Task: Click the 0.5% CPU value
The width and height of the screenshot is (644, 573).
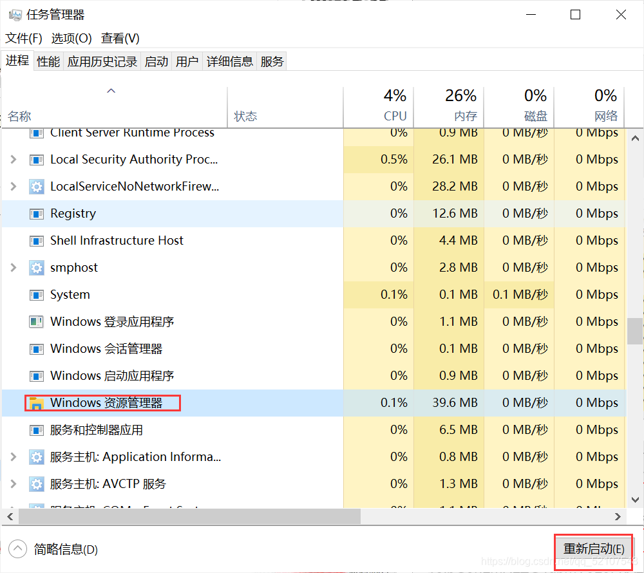Action: [x=394, y=159]
